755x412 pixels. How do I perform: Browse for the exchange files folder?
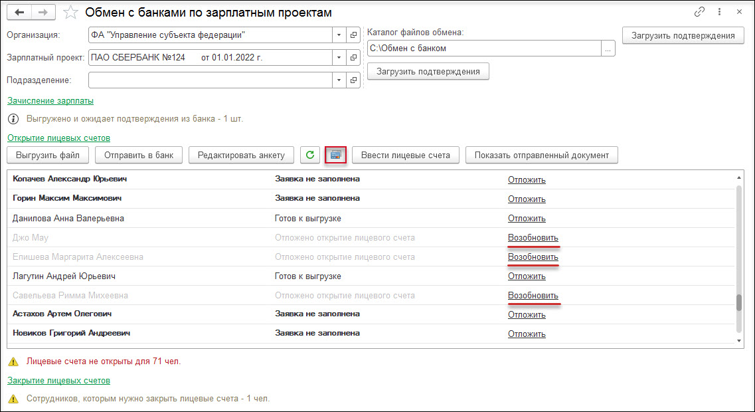tap(608, 49)
